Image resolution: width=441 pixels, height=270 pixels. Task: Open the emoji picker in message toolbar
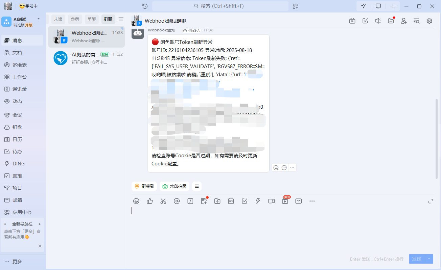click(136, 201)
